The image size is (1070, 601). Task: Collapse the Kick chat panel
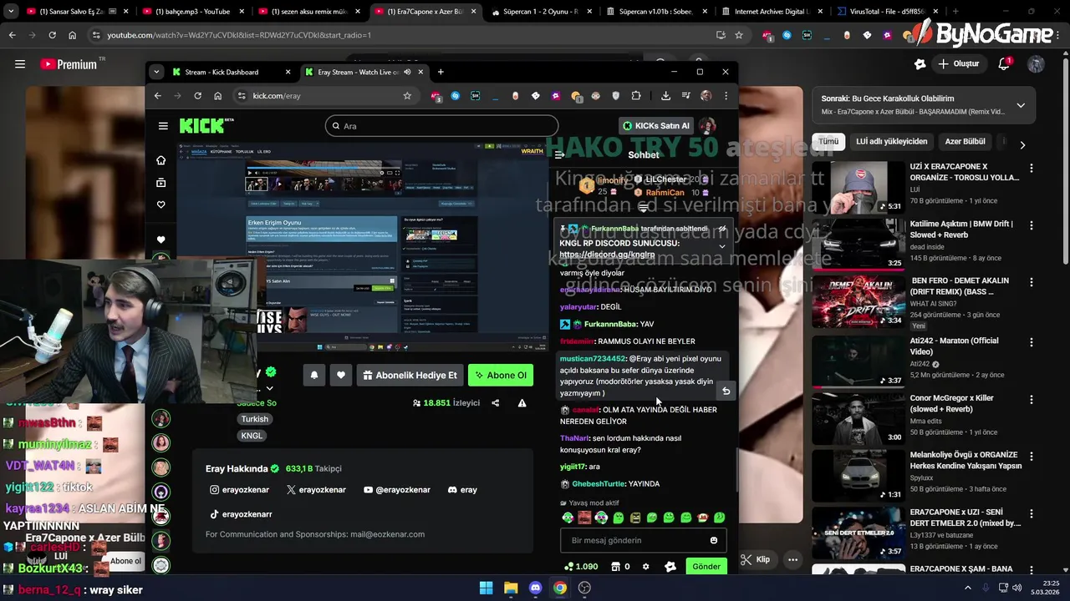[x=559, y=155]
